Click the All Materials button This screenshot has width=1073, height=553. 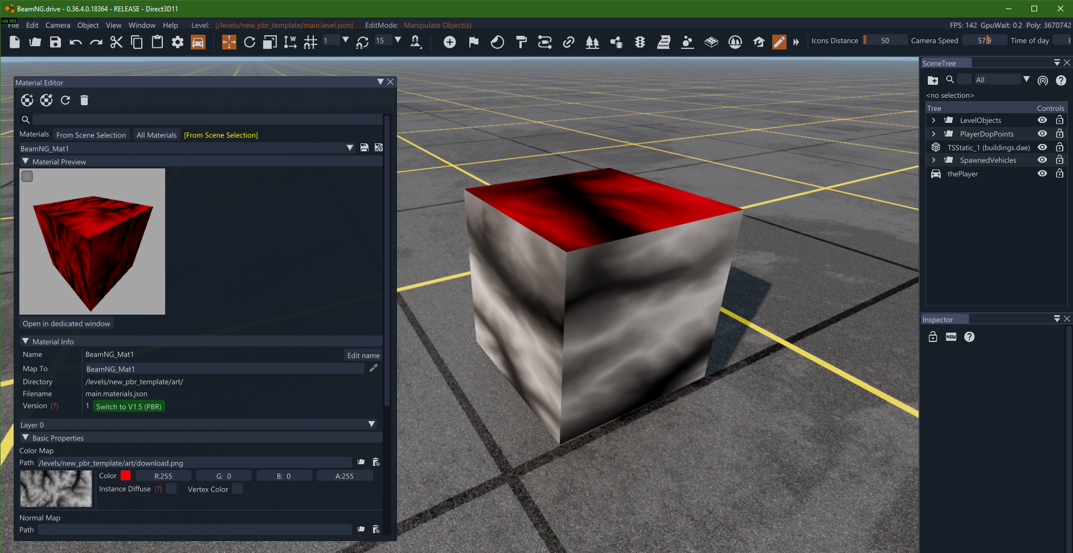pyautogui.click(x=157, y=135)
